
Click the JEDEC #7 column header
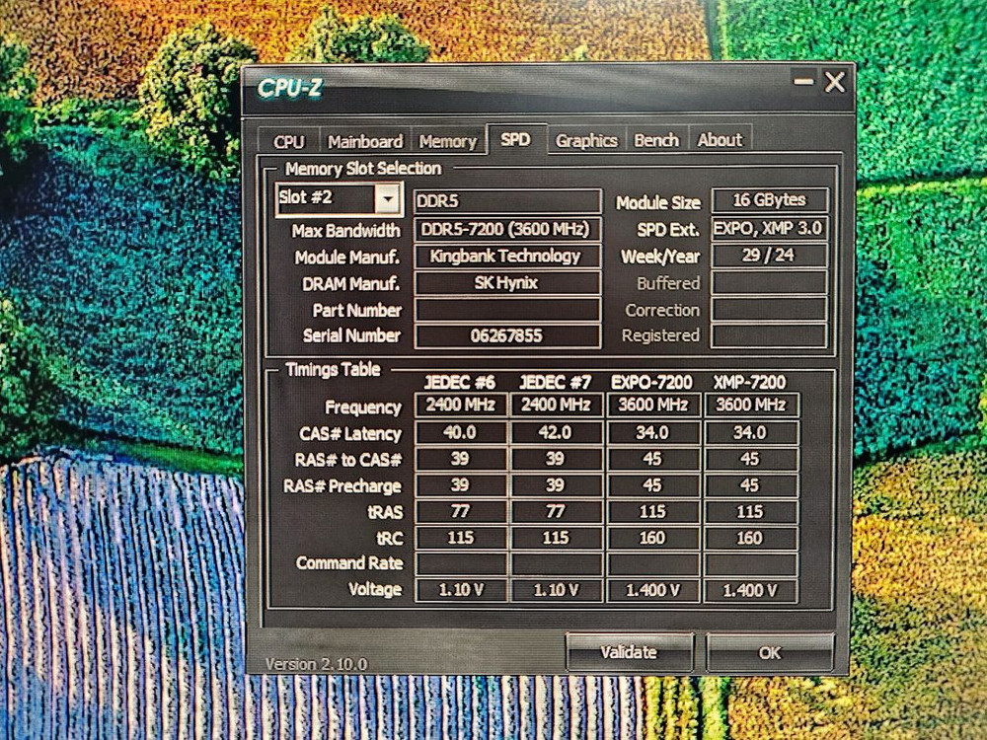coord(555,382)
